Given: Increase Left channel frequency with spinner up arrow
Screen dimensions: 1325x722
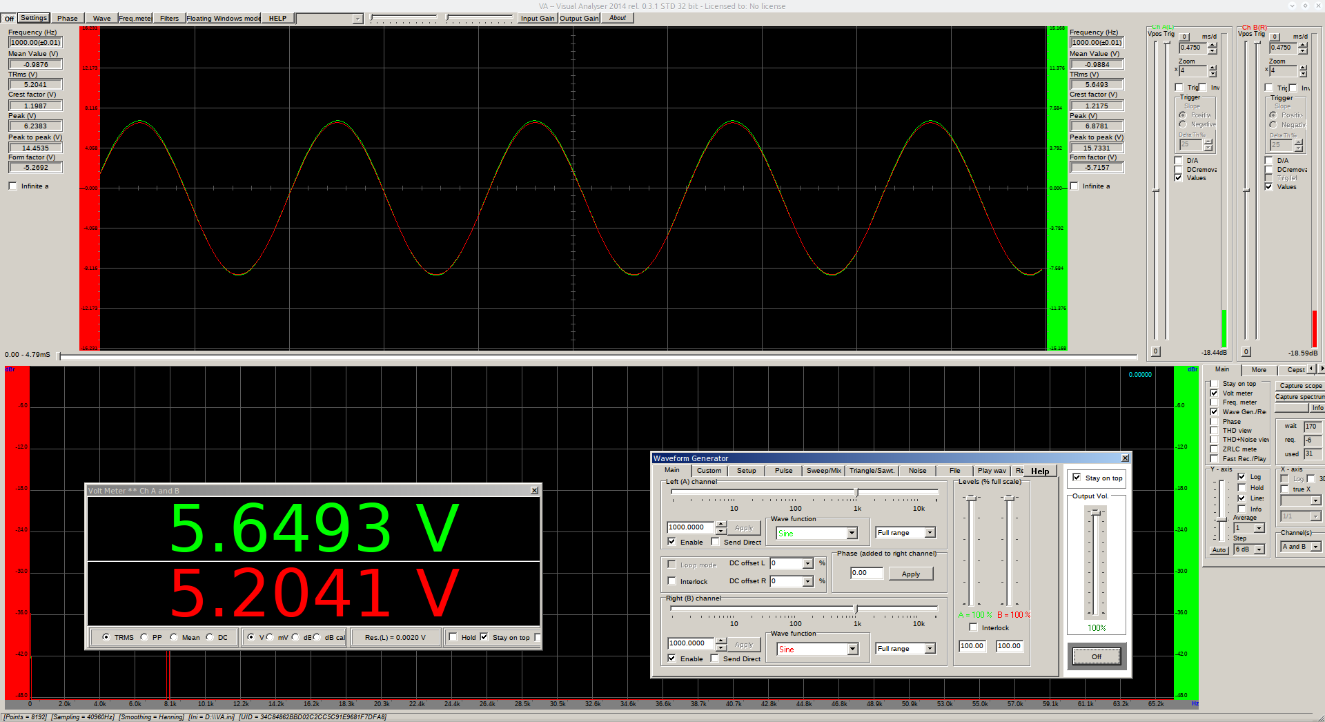Looking at the screenshot, I should point(721,524).
